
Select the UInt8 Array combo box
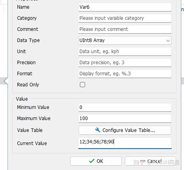(125, 40)
